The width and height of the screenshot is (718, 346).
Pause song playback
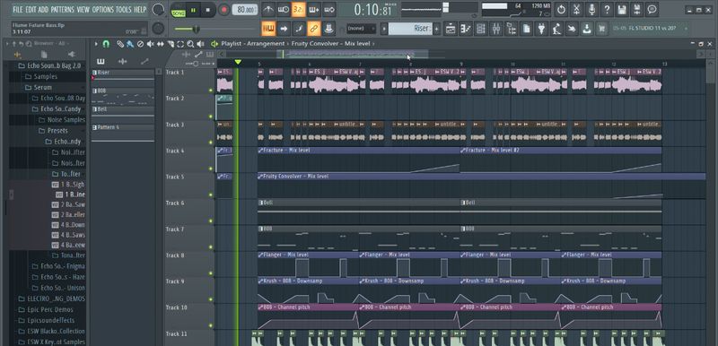[193, 10]
